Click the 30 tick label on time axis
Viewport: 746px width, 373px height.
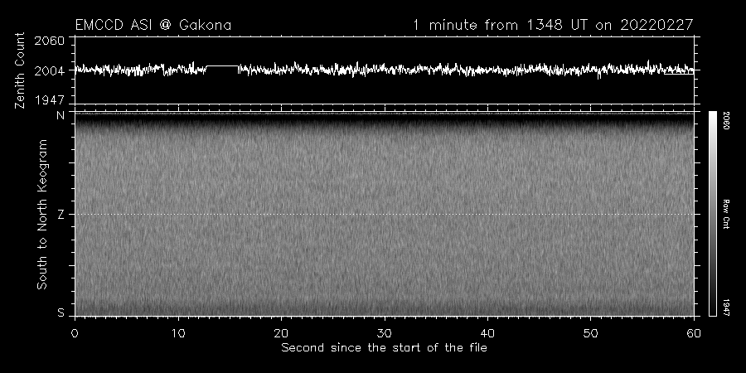click(385, 333)
